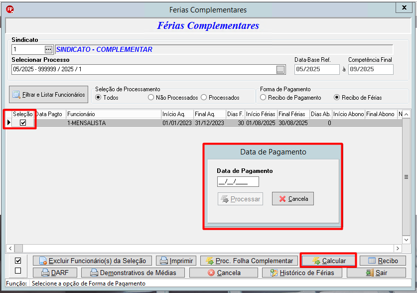
Task: Click Filtrar e Listar Funcionários button
Action: point(49,94)
